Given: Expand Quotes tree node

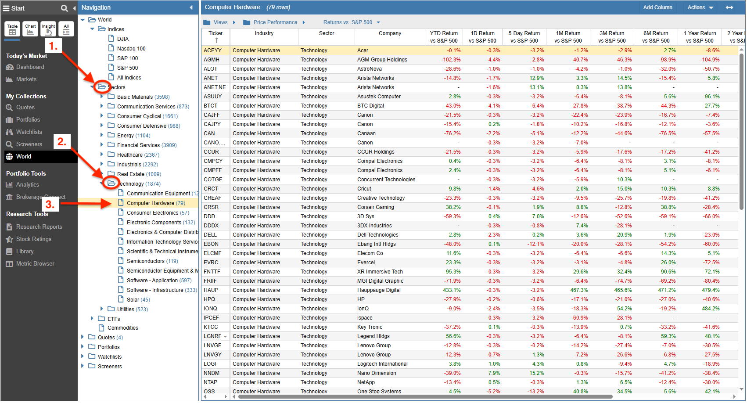Looking at the screenshot, I should pos(83,337).
